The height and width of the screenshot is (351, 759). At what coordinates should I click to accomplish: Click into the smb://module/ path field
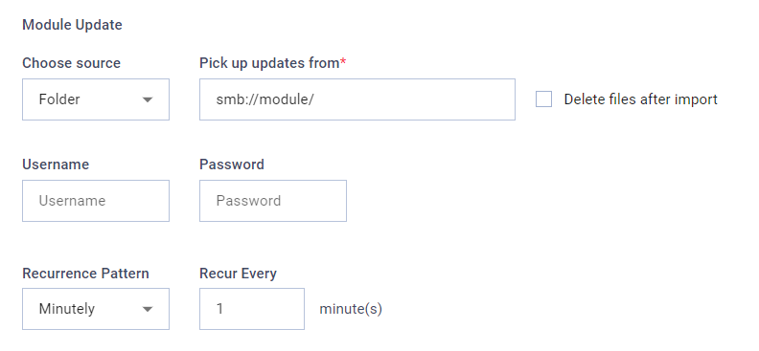point(357,99)
